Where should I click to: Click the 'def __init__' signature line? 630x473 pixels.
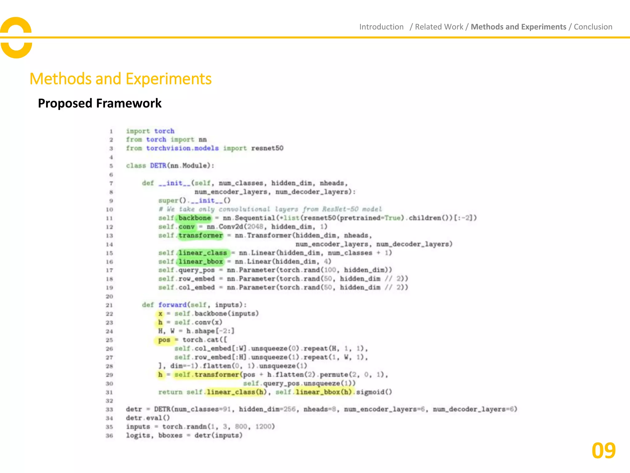[x=245, y=183]
